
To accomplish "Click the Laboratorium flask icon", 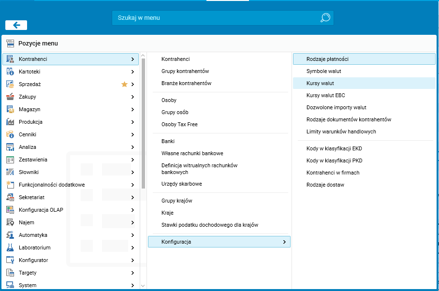I will click(10, 247).
